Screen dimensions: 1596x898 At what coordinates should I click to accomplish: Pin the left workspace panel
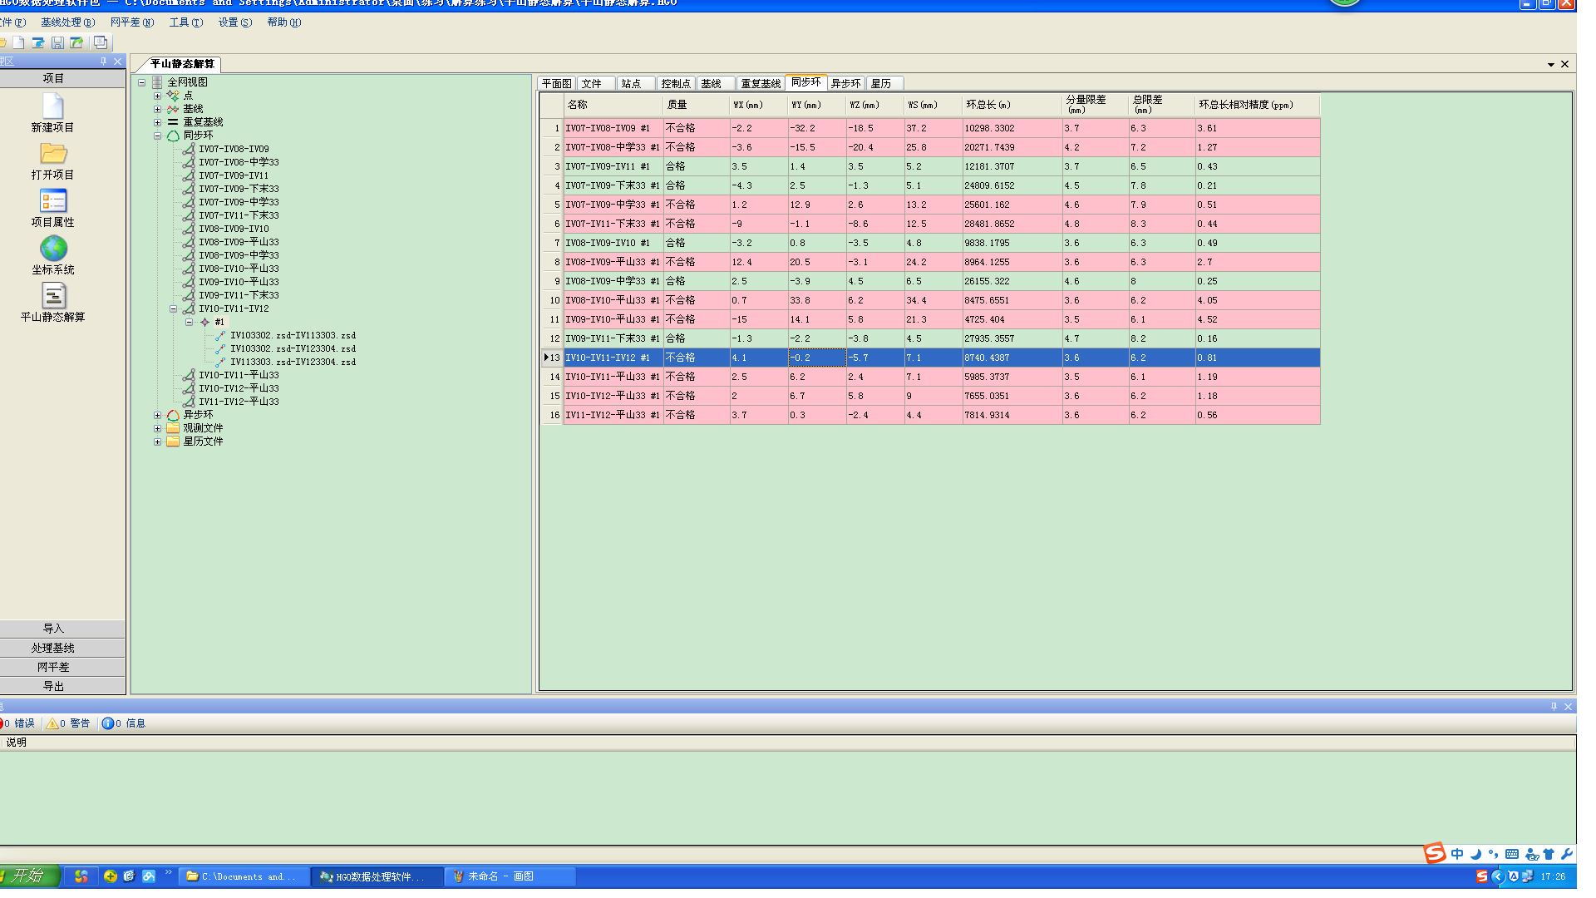(104, 62)
